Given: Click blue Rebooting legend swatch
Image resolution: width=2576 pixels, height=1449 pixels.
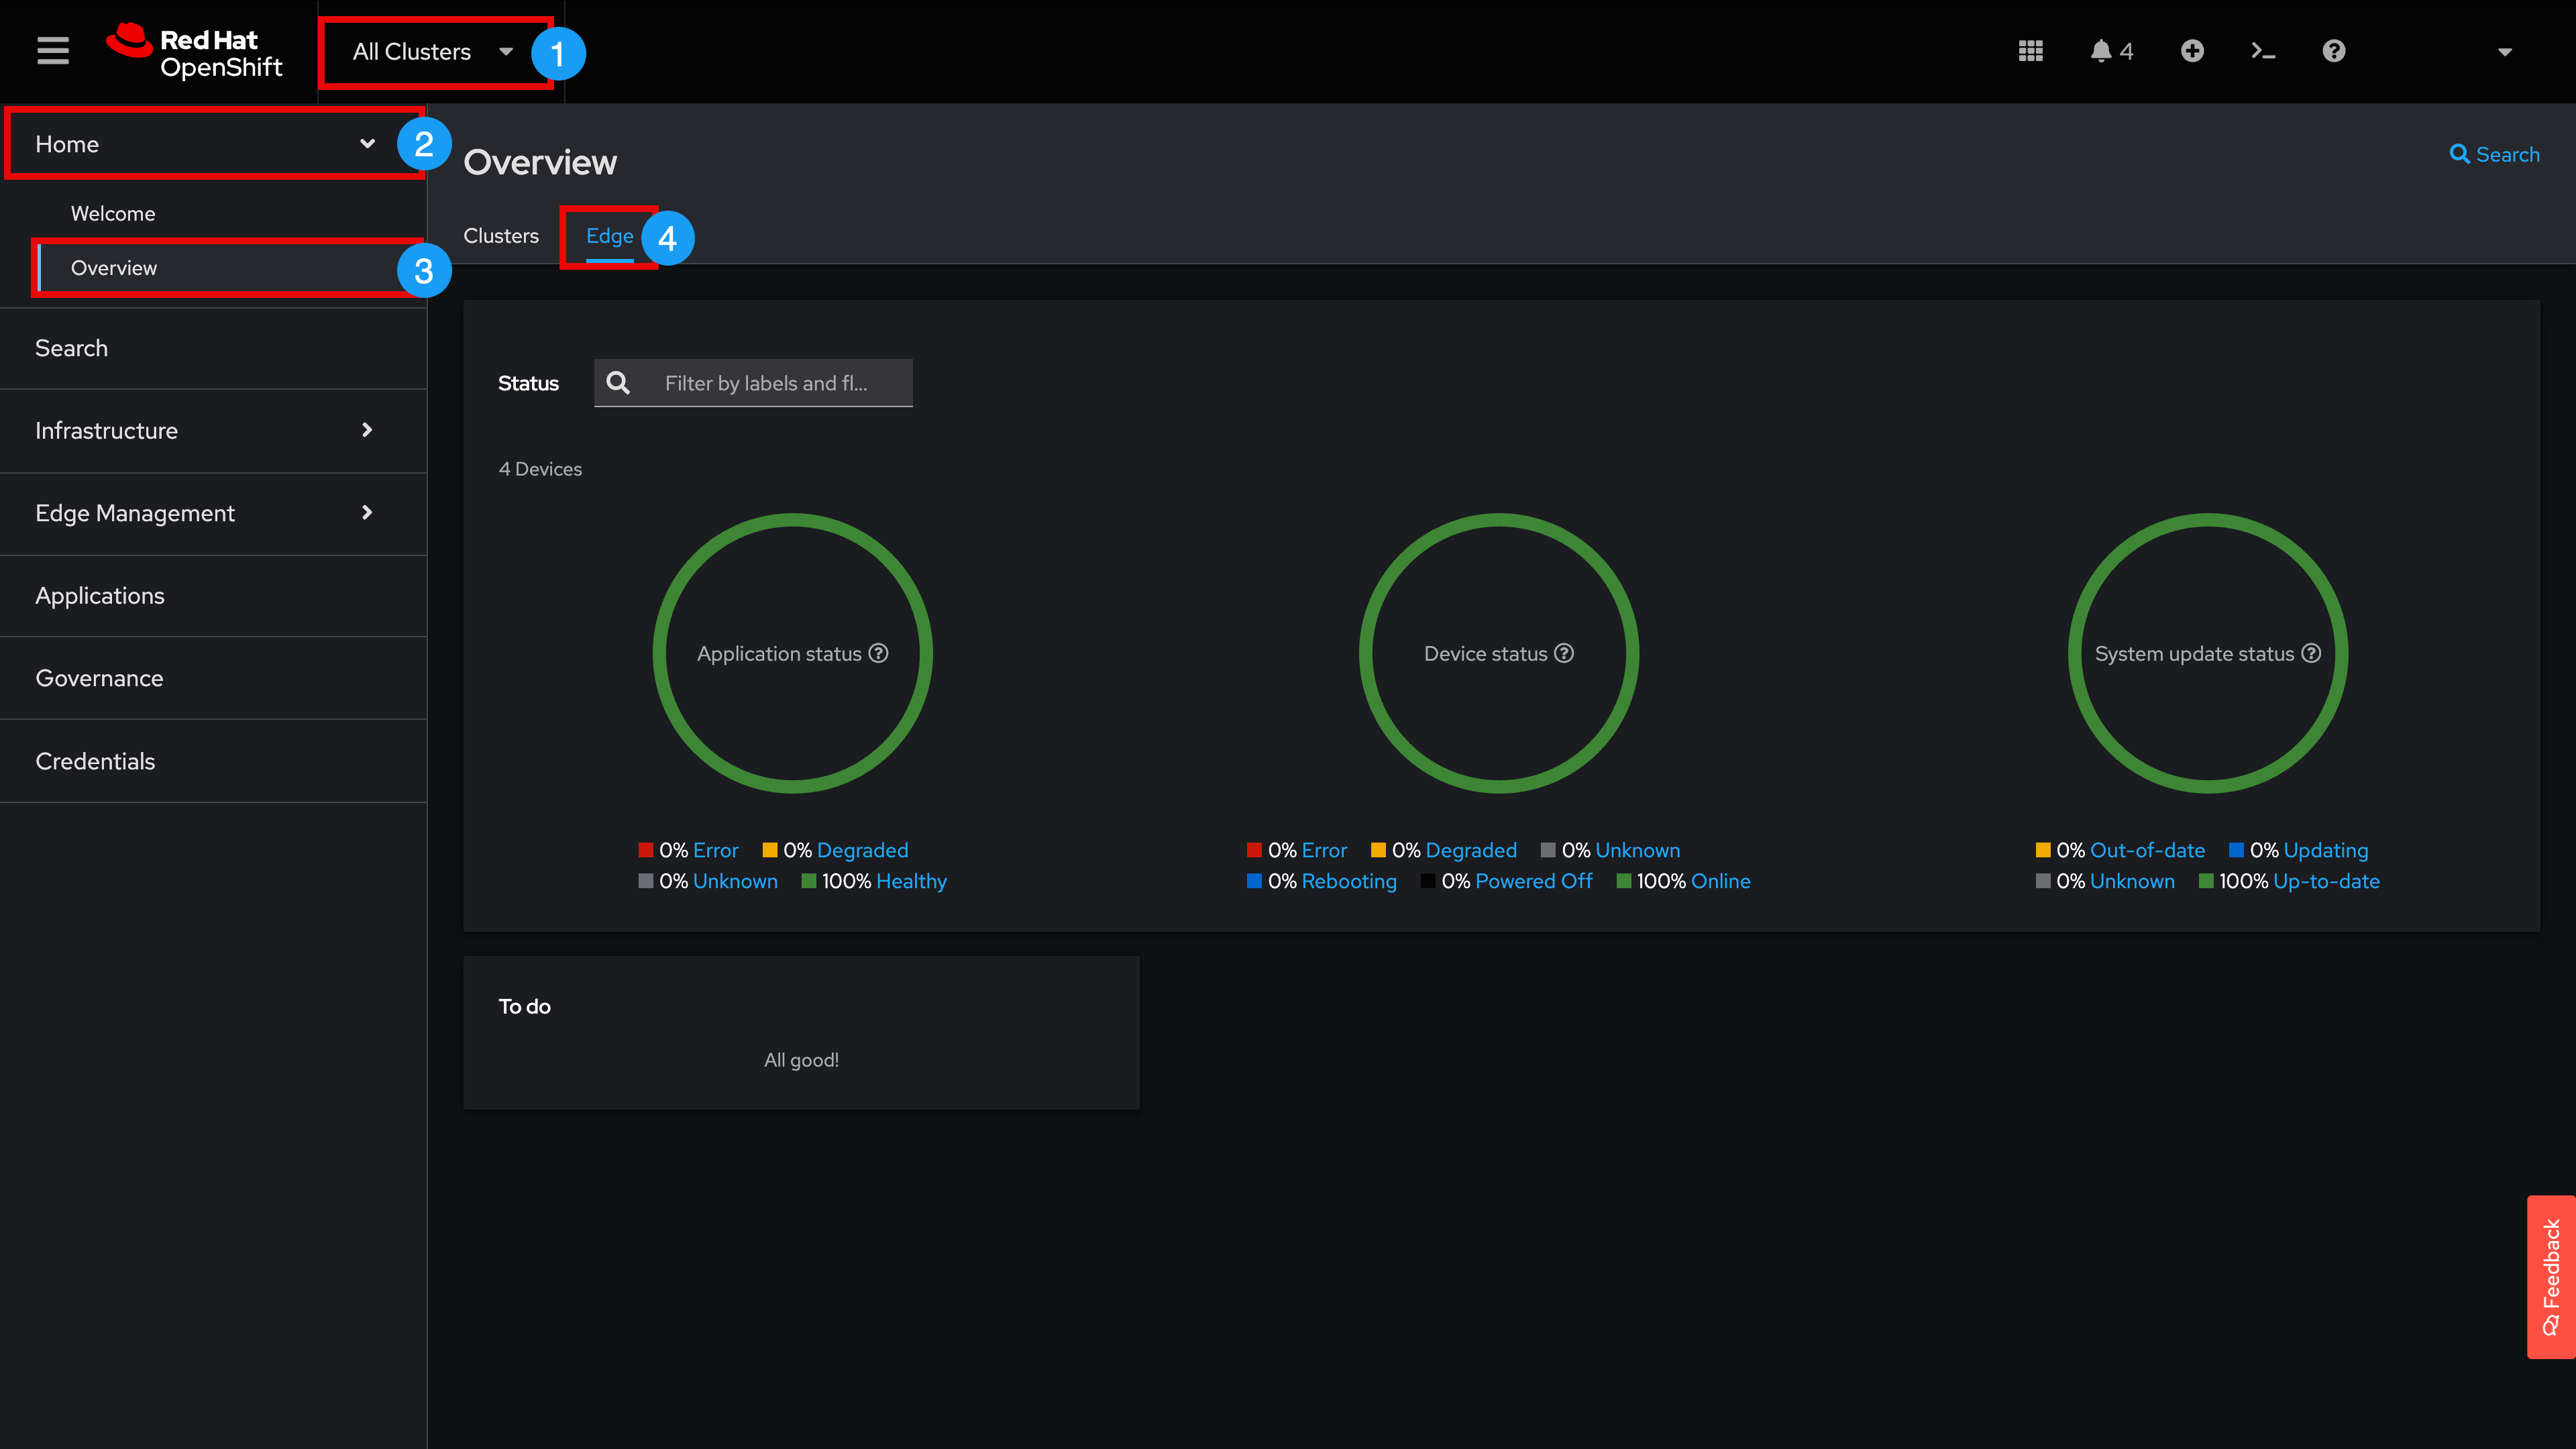Looking at the screenshot, I should (x=1254, y=881).
